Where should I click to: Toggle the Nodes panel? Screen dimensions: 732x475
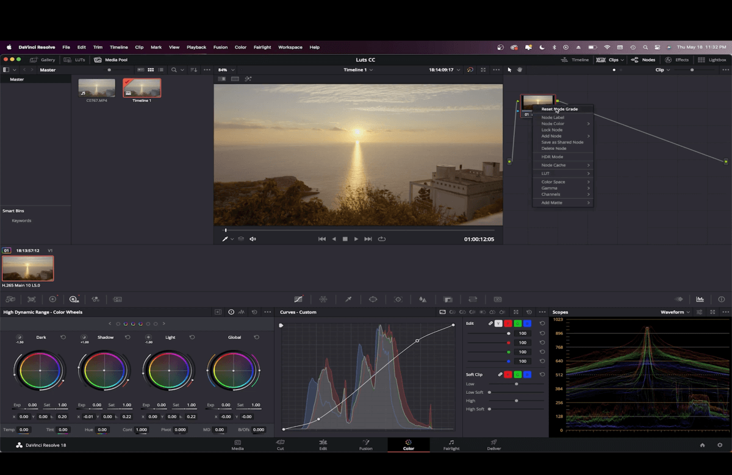tap(644, 60)
